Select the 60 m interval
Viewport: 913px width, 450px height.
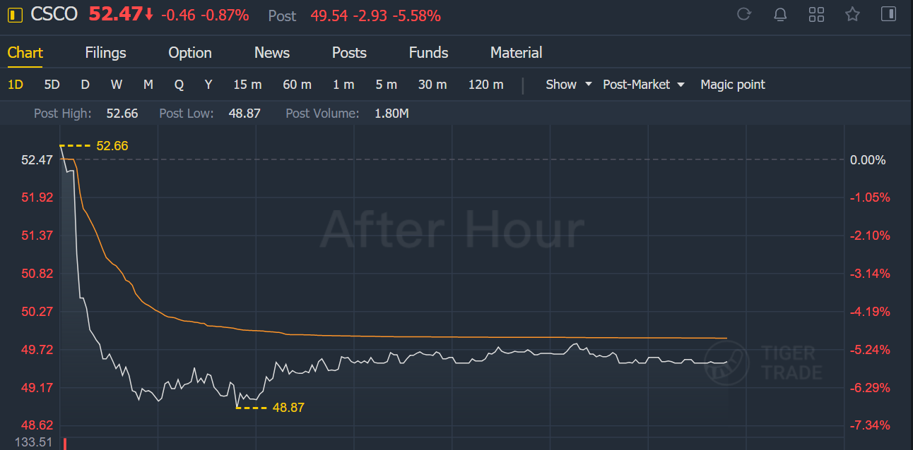pyautogui.click(x=297, y=85)
